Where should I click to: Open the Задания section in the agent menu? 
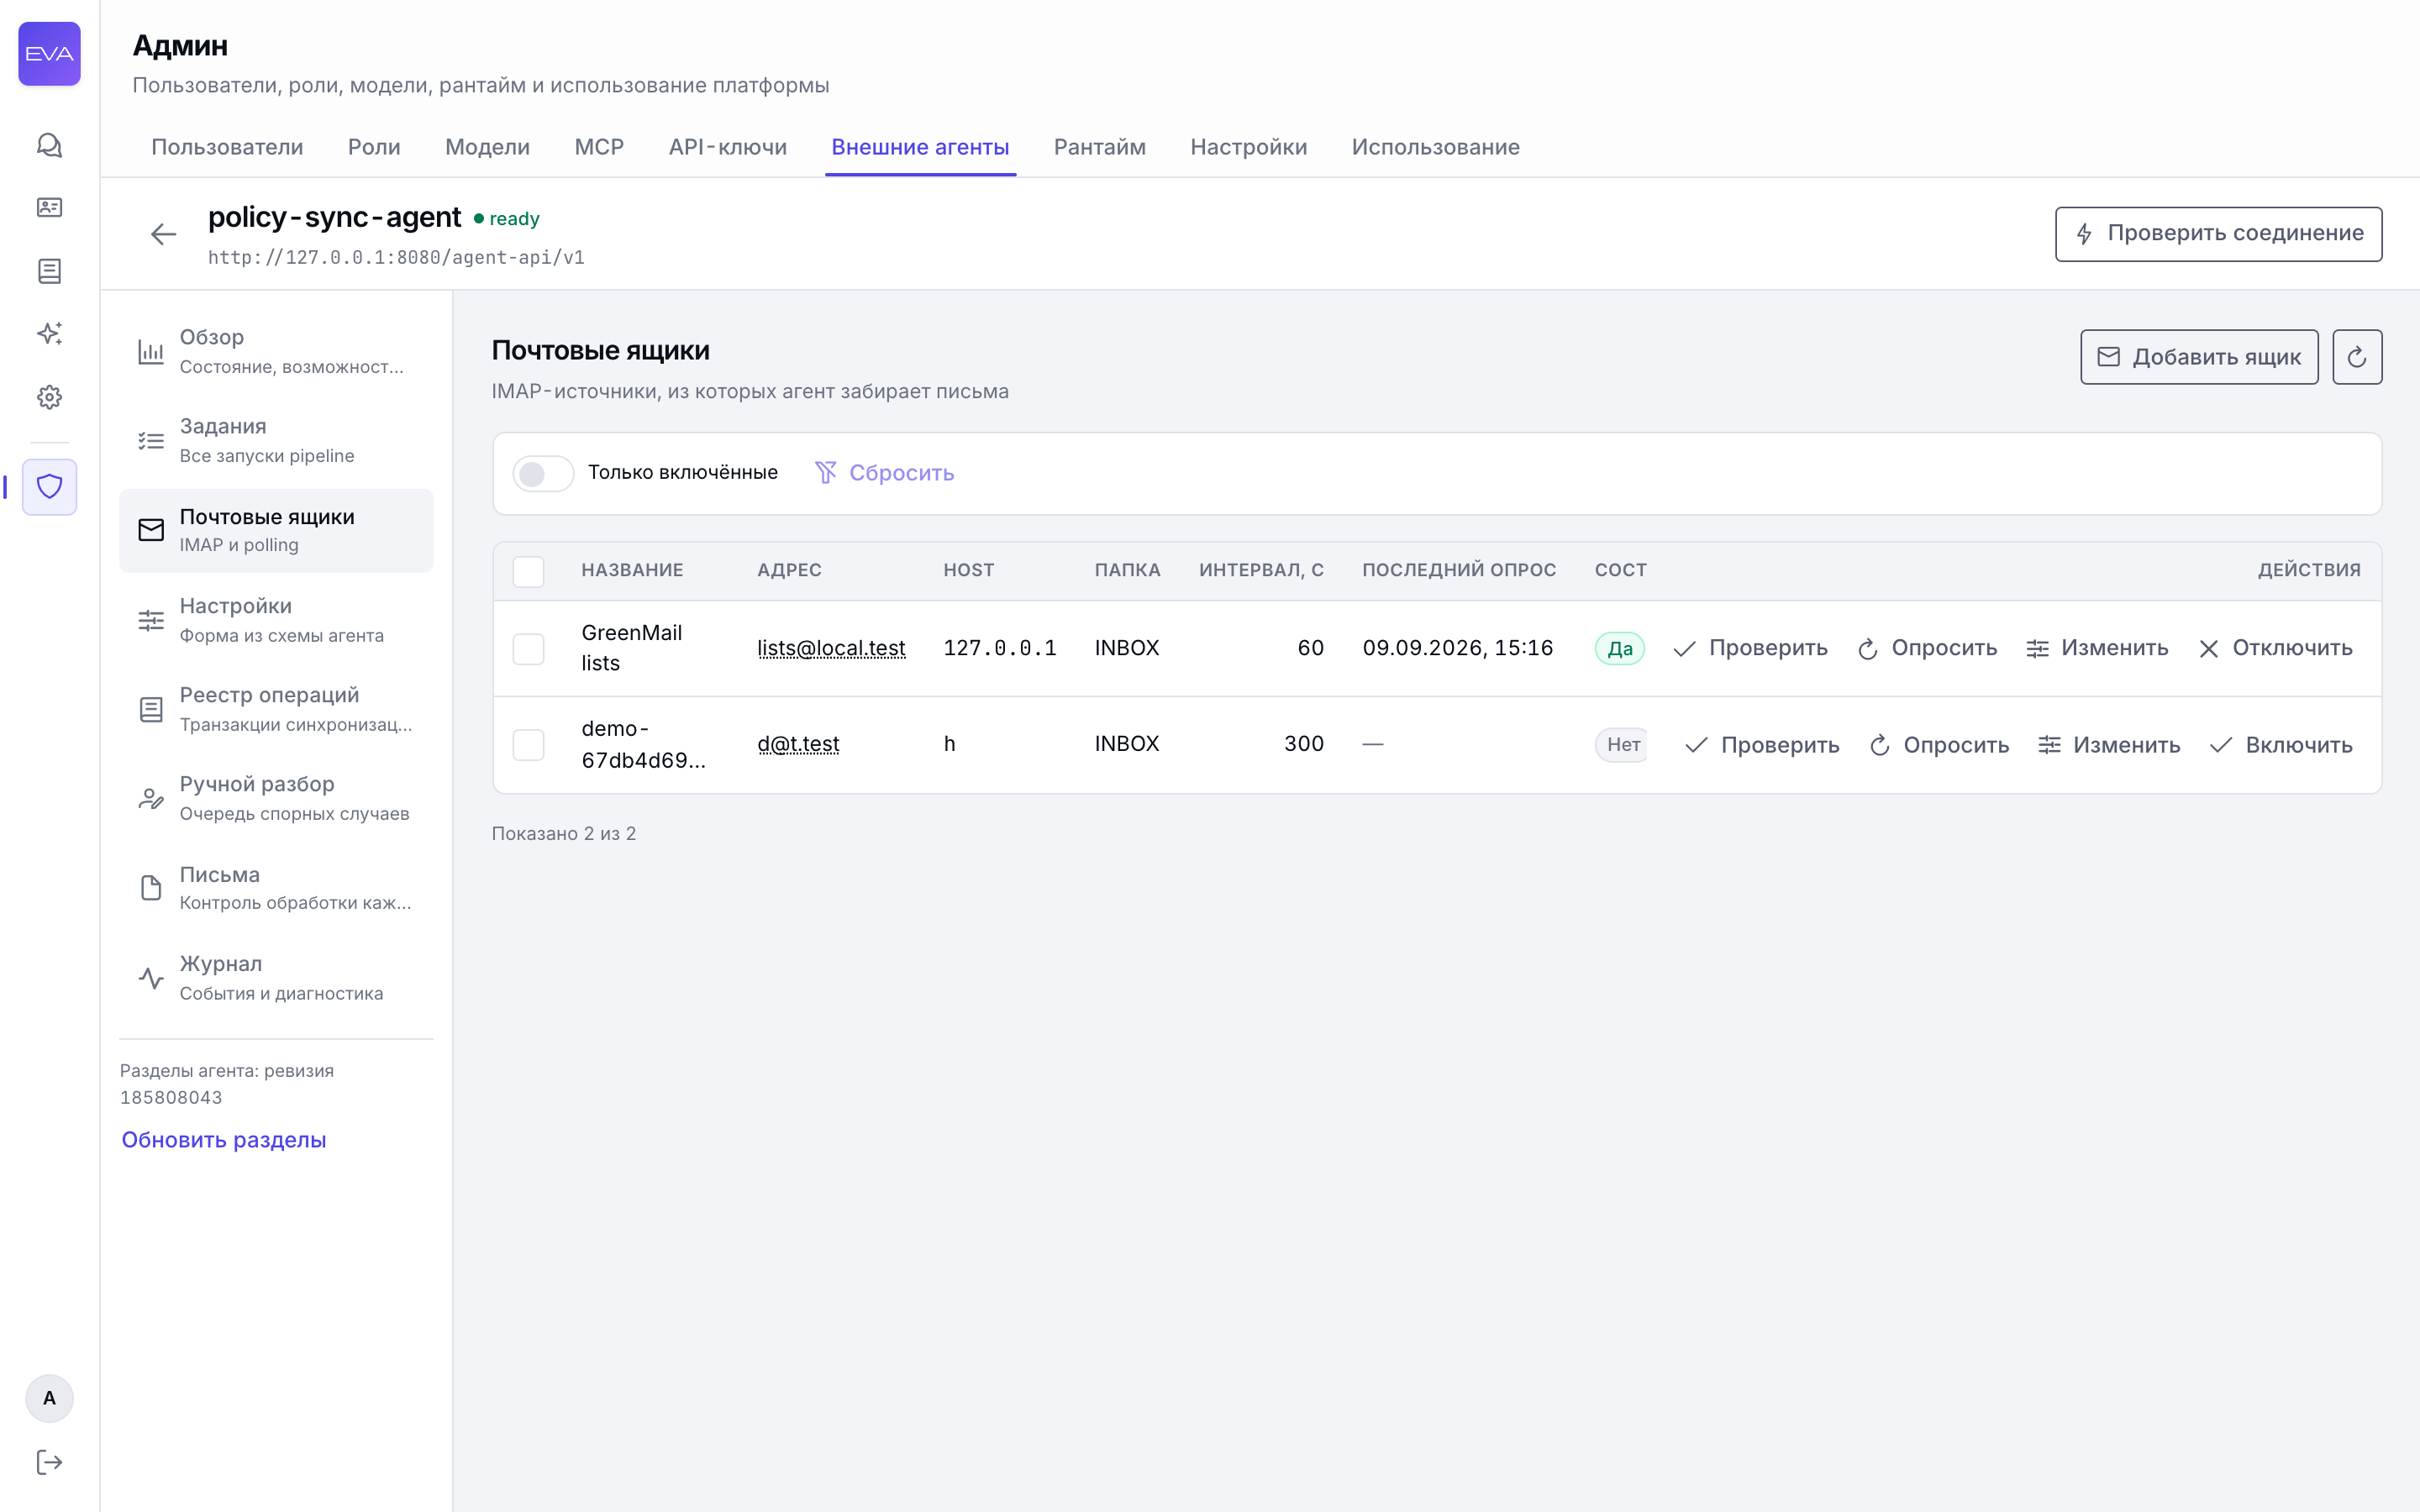pyautogui.click(x=276, y=441)
